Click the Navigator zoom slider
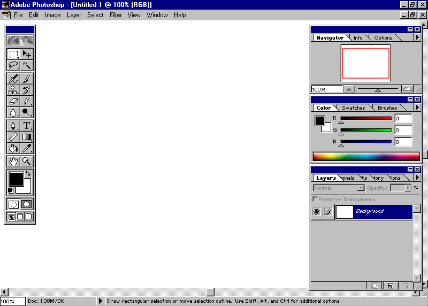Screen dimensions: 428x306 point(378,89)
